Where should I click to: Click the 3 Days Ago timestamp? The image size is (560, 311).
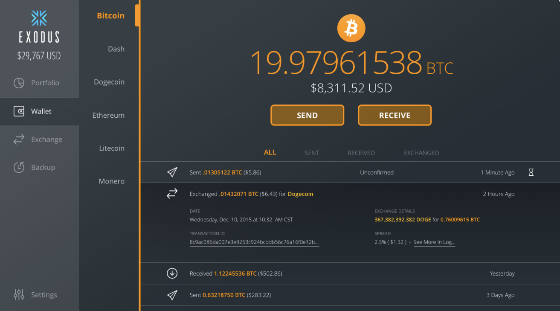tap(500, 295)
